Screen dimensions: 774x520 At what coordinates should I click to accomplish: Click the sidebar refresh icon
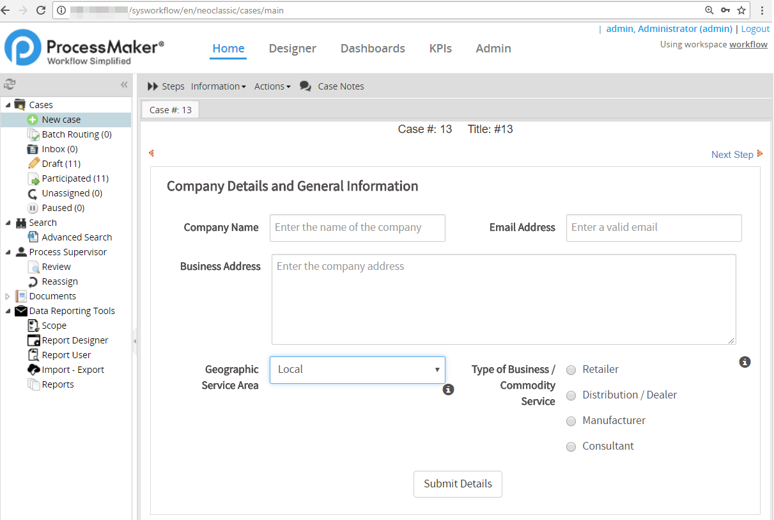(9, 84)
